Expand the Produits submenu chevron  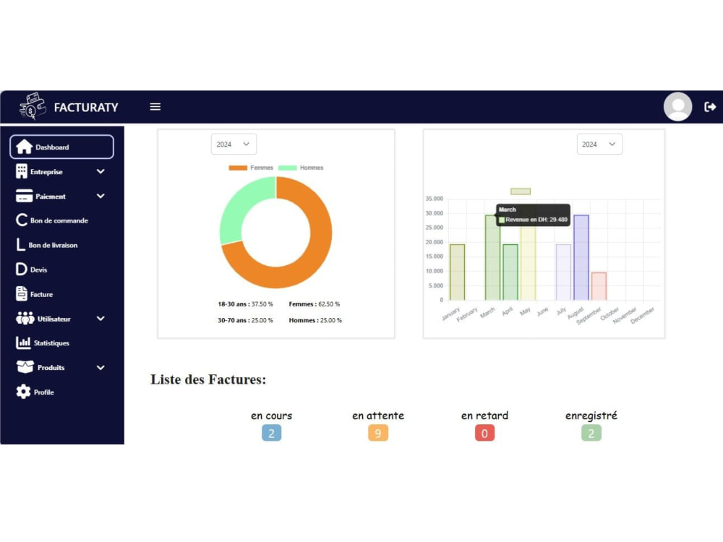(x=100, y=367)
